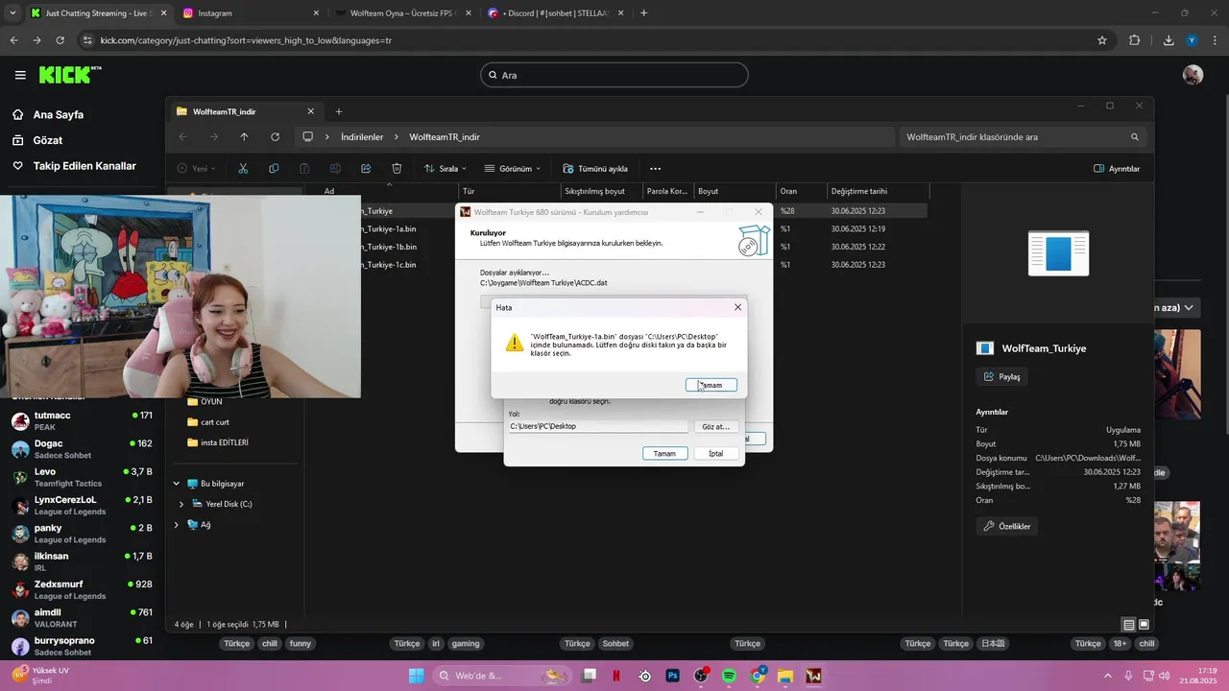This screenshot has height=691, width=1229.
Task: Click the Delete (trash) icon in Explorer toolbar
Action: click(x=397, y=168)
